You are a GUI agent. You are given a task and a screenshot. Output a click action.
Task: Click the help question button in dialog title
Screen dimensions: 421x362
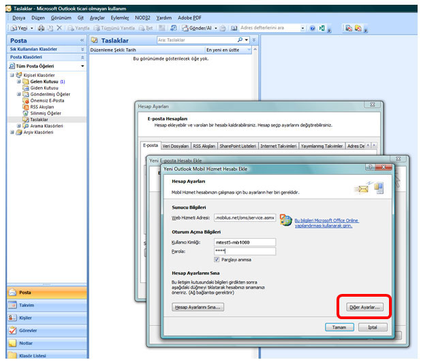tap(370, 167)
